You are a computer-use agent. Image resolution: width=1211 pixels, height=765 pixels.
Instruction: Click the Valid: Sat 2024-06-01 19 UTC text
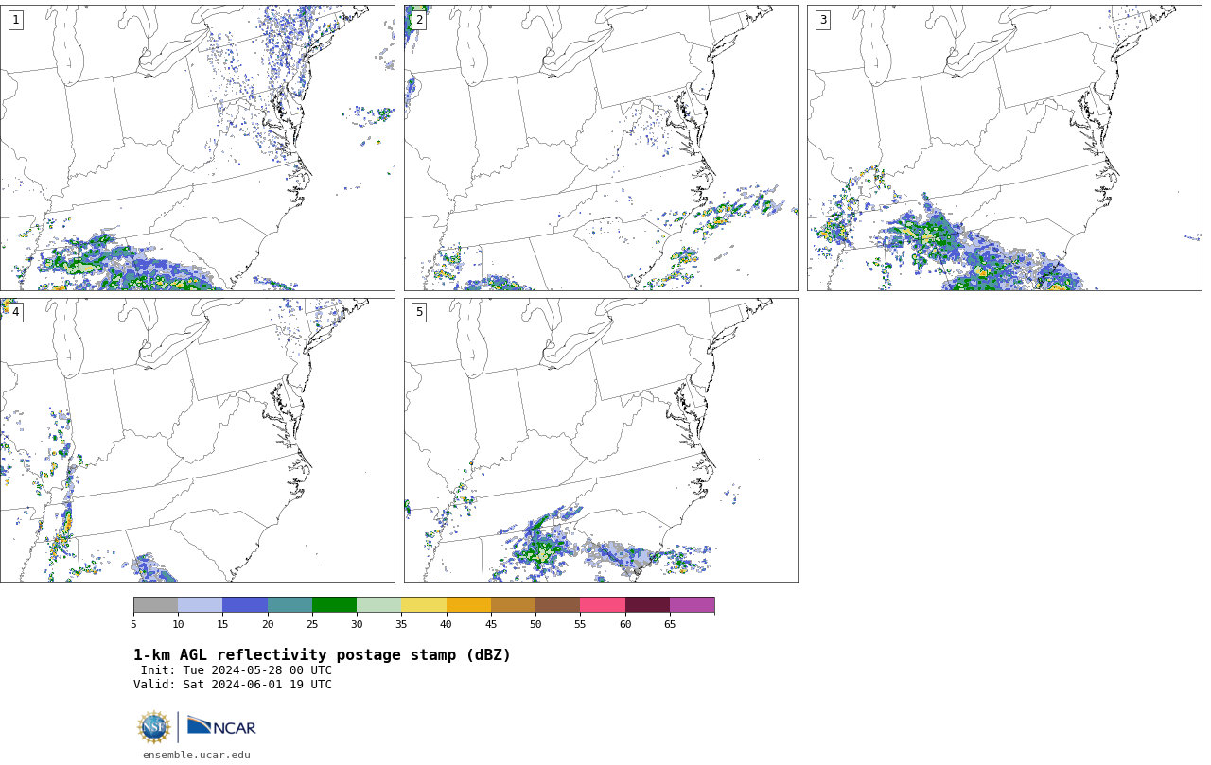tap(233, 685)
